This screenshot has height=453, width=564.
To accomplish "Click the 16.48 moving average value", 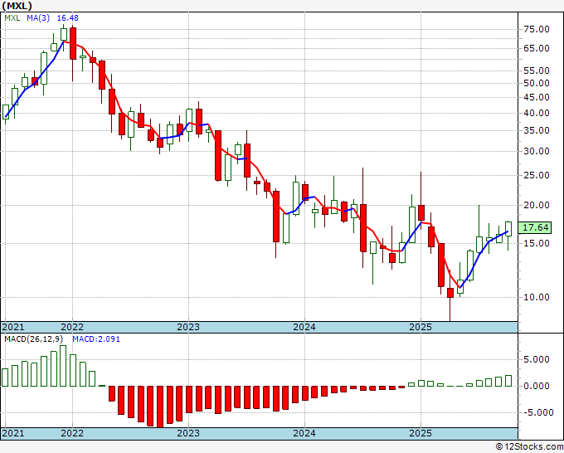I will click(68, 18).
